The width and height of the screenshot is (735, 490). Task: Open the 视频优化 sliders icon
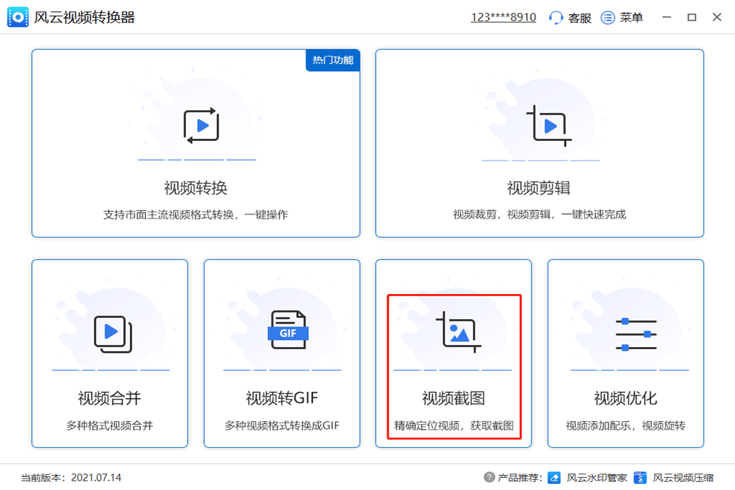[x=636, y=334]
